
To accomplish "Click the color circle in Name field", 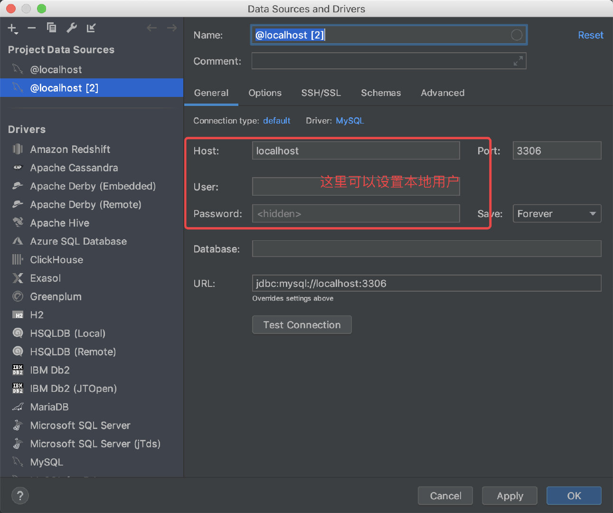I will (517, 35).
